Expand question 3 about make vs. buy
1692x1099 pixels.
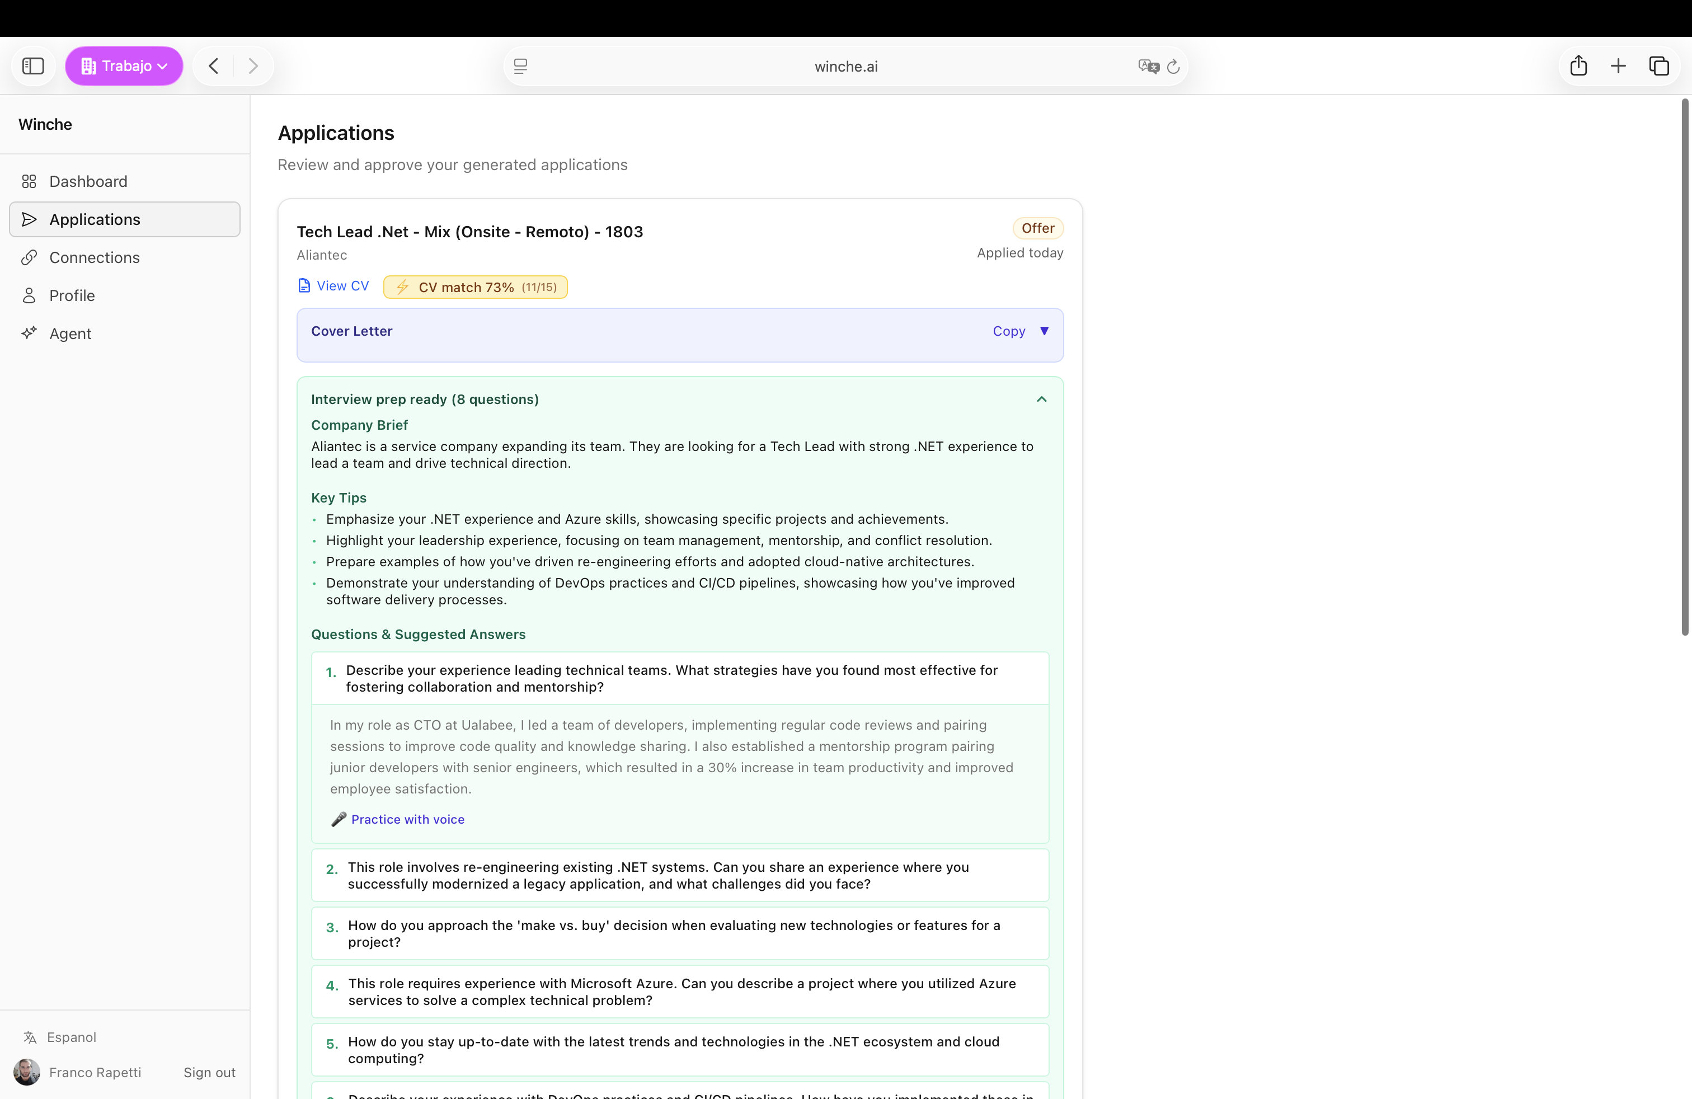[x=680, y=933]
